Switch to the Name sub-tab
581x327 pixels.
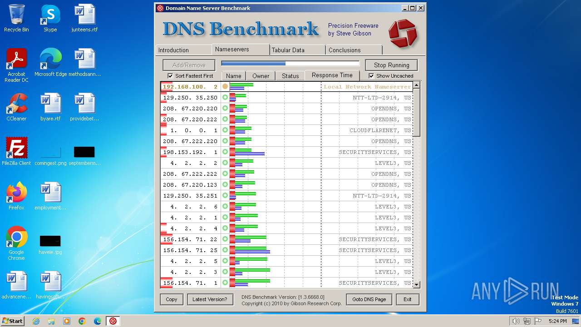234,76
